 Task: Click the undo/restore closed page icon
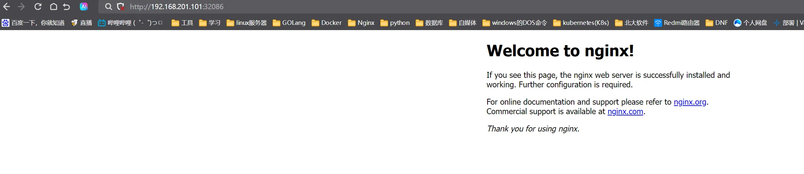pos(67,7)
